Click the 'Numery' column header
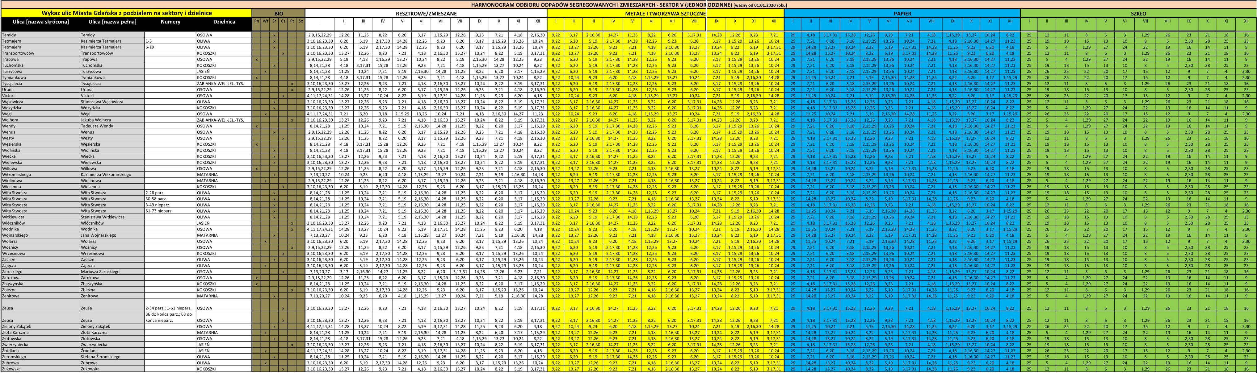This screenshot has width=1257, height=373. 170,22
